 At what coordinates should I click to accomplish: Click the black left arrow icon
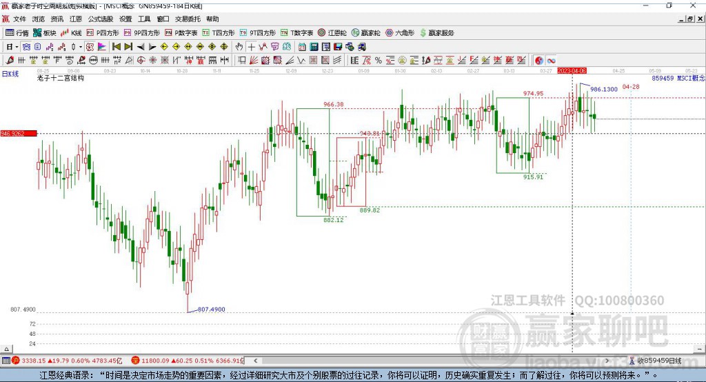(x=141, y=47)
